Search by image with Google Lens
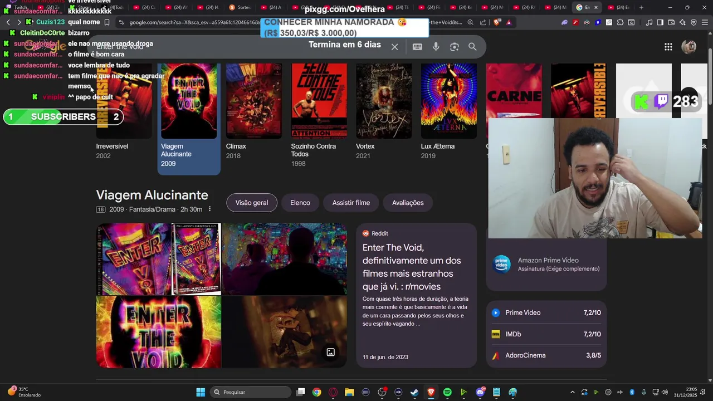The height and width of the screenshot is (401, 713). click(x=455, y=47)
